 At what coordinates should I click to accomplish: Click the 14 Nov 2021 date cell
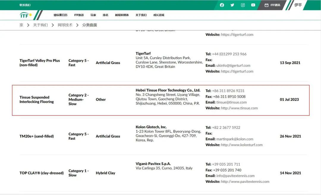point(290,173)
